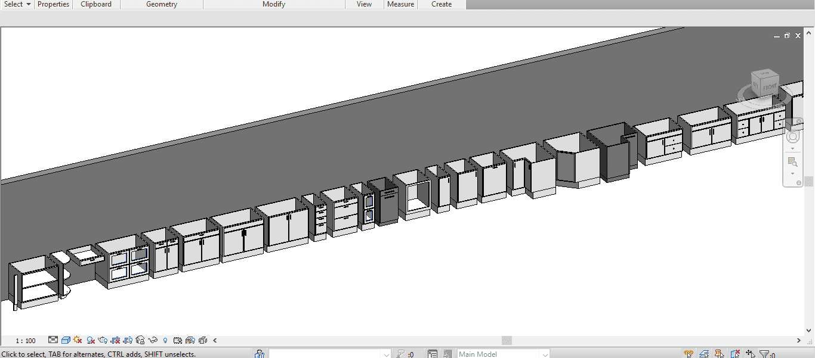Click the Visual Style cube icon
Image resolution: width=815 pixels, height=358 pixels.
[66, 341]
